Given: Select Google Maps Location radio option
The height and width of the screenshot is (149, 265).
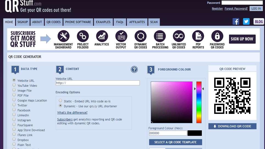Looking at the screenshot, I should coord(14,100).
